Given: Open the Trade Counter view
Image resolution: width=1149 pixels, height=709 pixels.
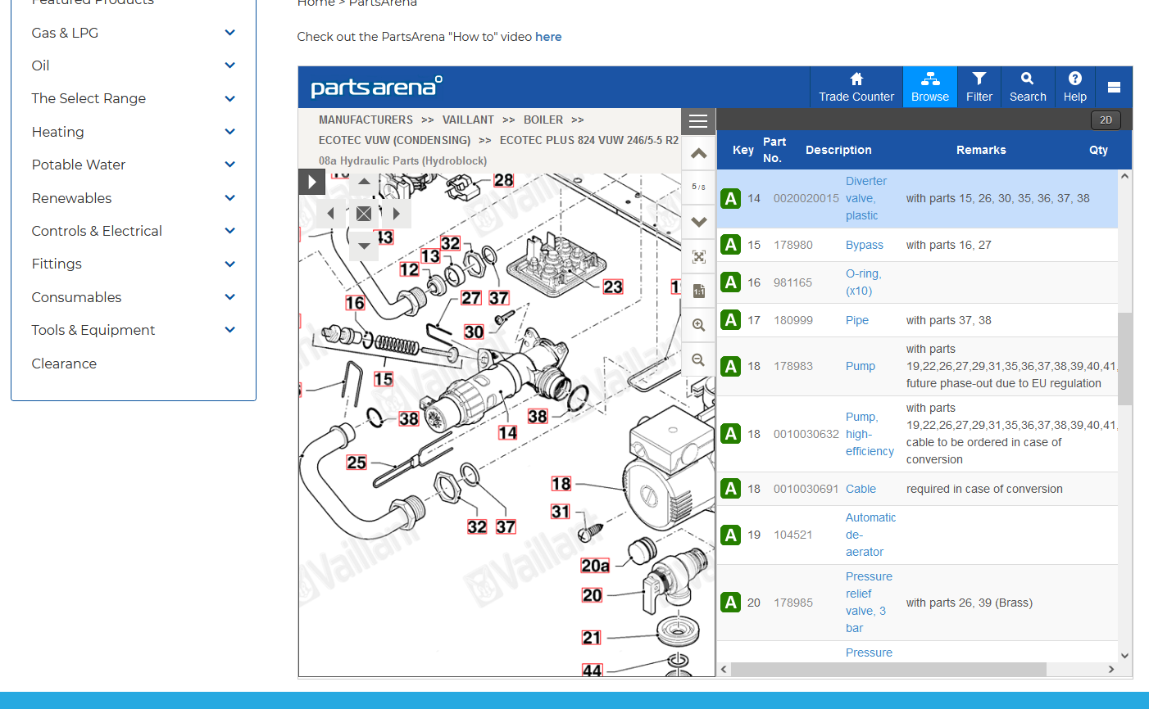Looking at the screenshot, I should coord(856,87).
